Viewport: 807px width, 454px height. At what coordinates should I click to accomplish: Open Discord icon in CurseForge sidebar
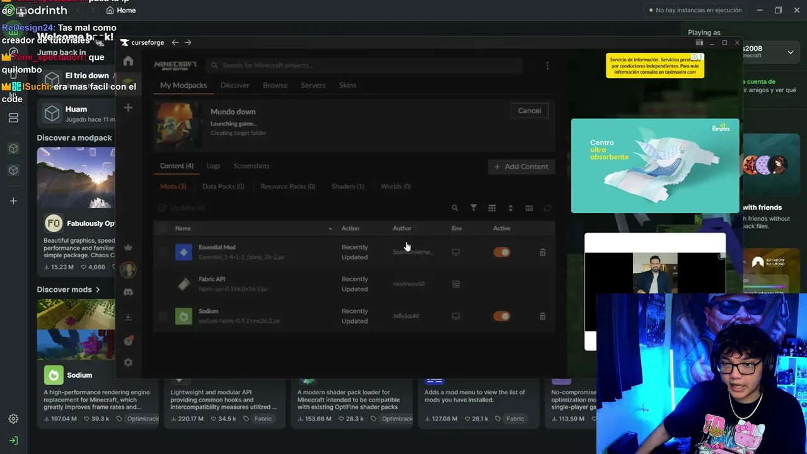128,293
